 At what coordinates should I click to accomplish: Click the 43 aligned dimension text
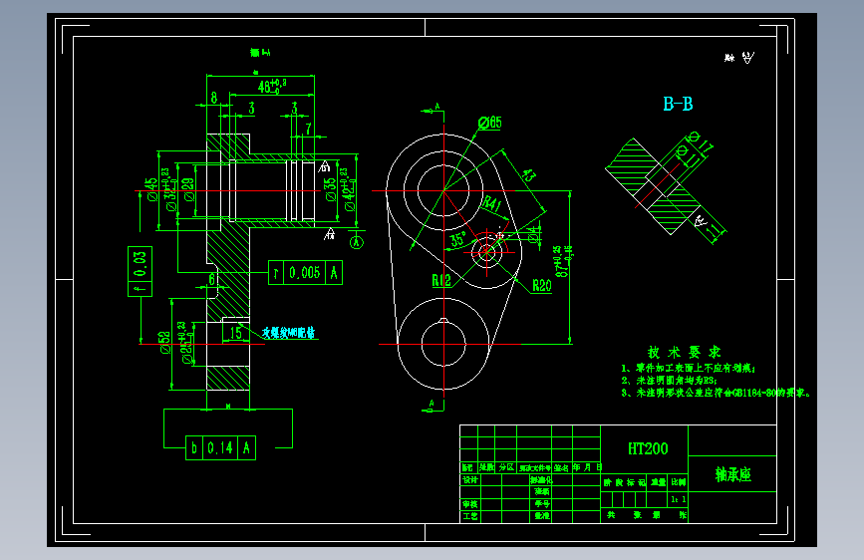point(528,175)
